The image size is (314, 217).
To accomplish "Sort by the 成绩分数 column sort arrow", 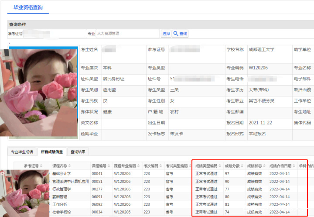I will (x=242, y=166).
